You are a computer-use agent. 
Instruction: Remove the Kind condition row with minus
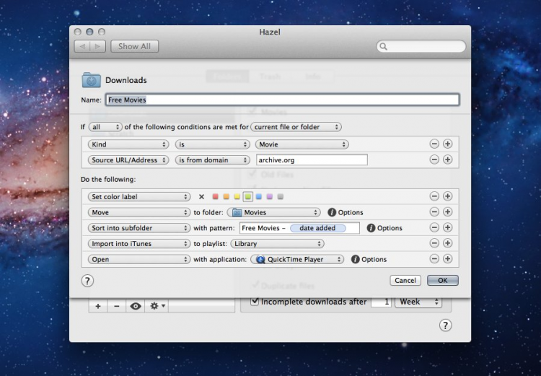[x=434, y=144]
